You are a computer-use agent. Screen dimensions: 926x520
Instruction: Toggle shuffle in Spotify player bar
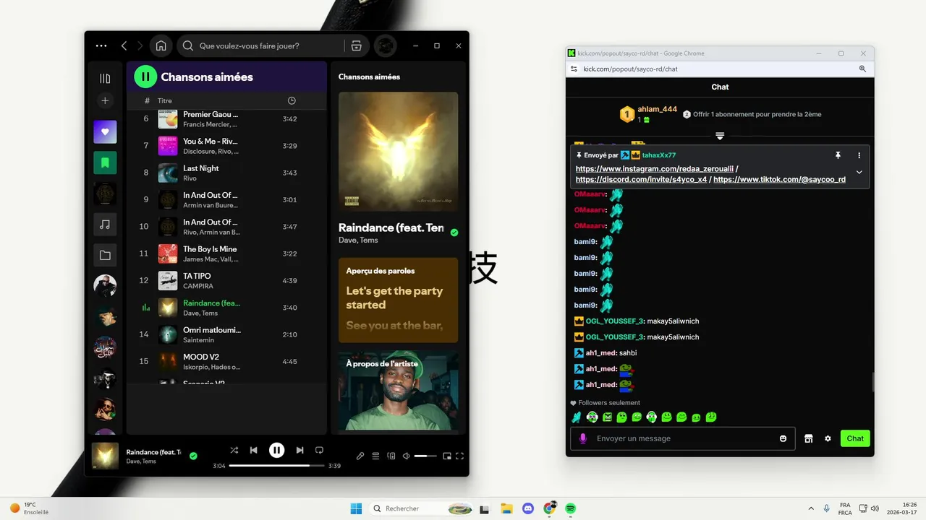(234, 450)
